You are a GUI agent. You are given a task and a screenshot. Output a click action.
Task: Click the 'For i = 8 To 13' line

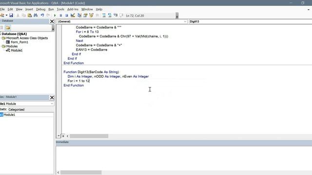coord(87,32)
